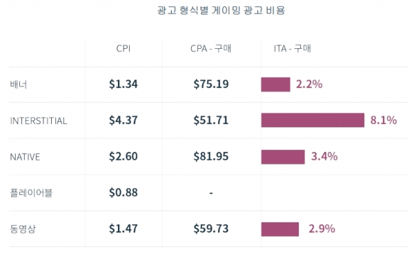Click the chart title 광고 형식별 게이밍 광고 비용

(x=221, y=10)
